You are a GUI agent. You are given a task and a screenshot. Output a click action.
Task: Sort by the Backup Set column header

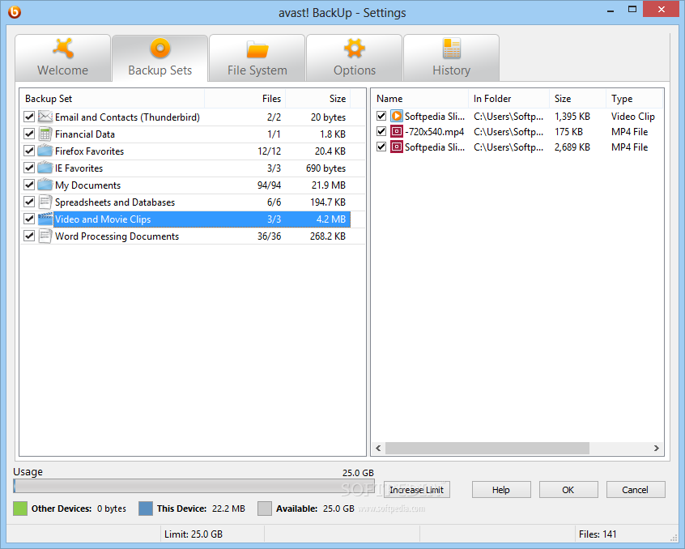113,99
